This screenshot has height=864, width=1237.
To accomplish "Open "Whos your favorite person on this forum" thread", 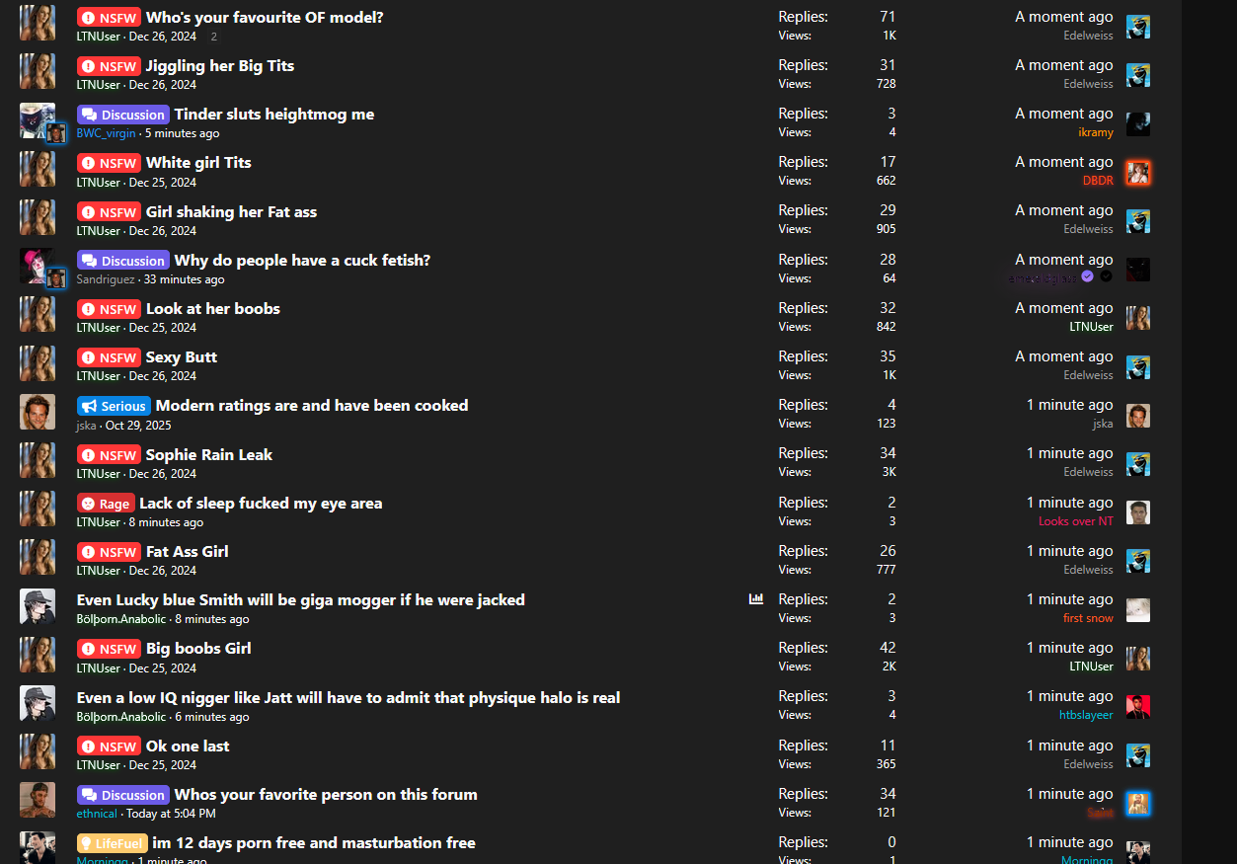I will click(326, 795).
